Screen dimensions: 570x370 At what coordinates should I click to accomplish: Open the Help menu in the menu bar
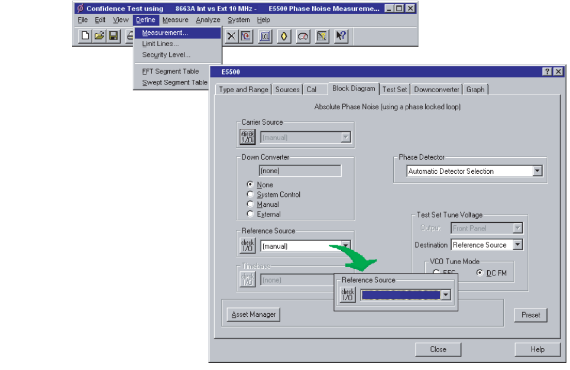pos(263,20)
